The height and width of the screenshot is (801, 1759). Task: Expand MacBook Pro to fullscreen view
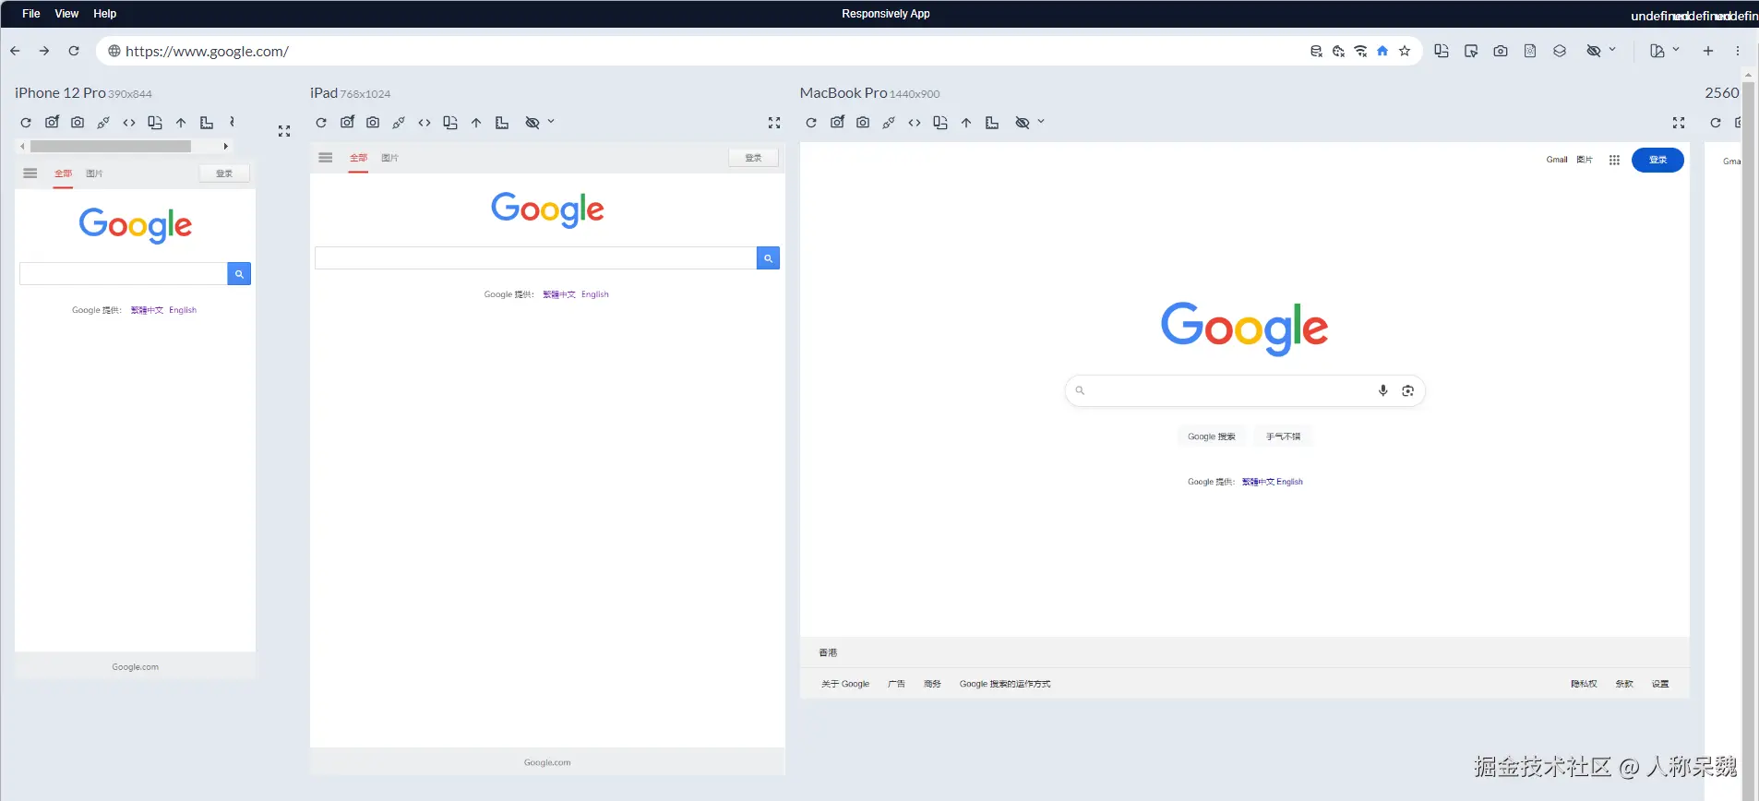tap(1679, 123)
